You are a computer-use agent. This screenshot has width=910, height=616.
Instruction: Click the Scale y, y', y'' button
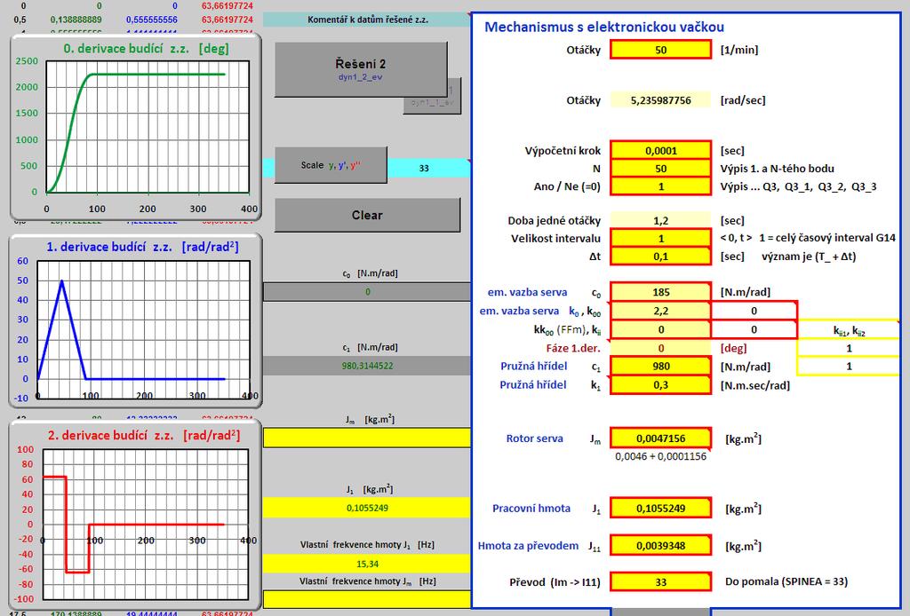pos(331,165)
